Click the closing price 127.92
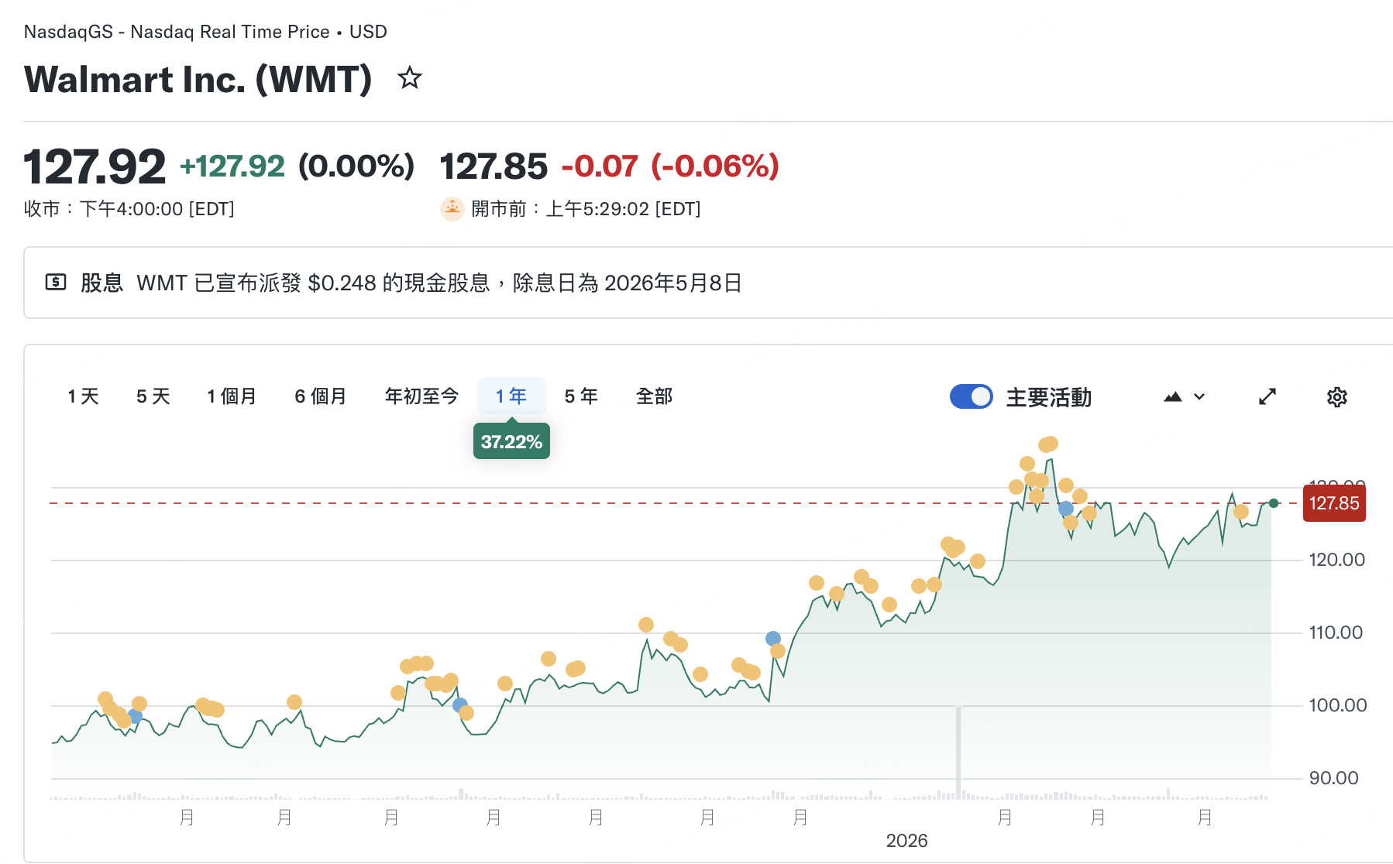The width and height of the screenshot is (1393, 864). pyautogui.click(x=95, y=166)
